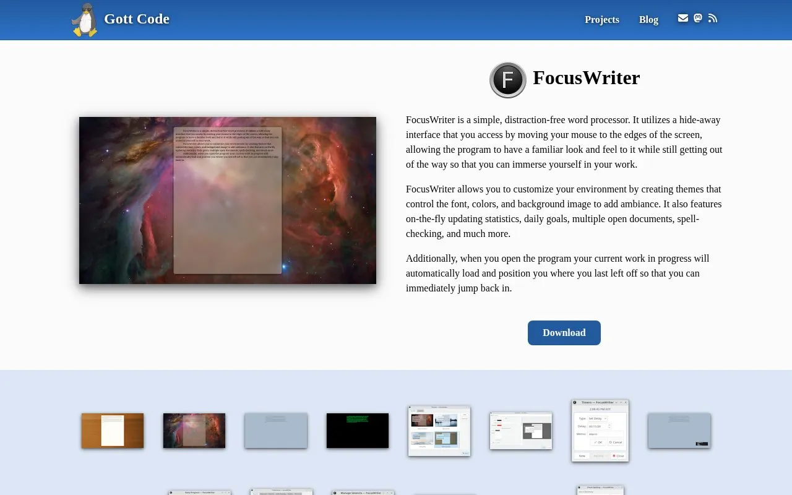Click the Tux penguin logo
The height and width of the screenshot is (495, 792).
coord(84,20)
